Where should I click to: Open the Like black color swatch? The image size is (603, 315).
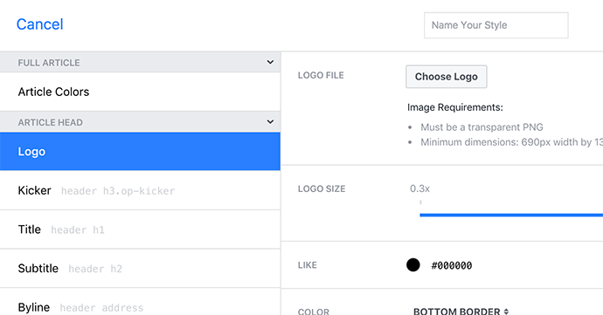pos(413,265)
